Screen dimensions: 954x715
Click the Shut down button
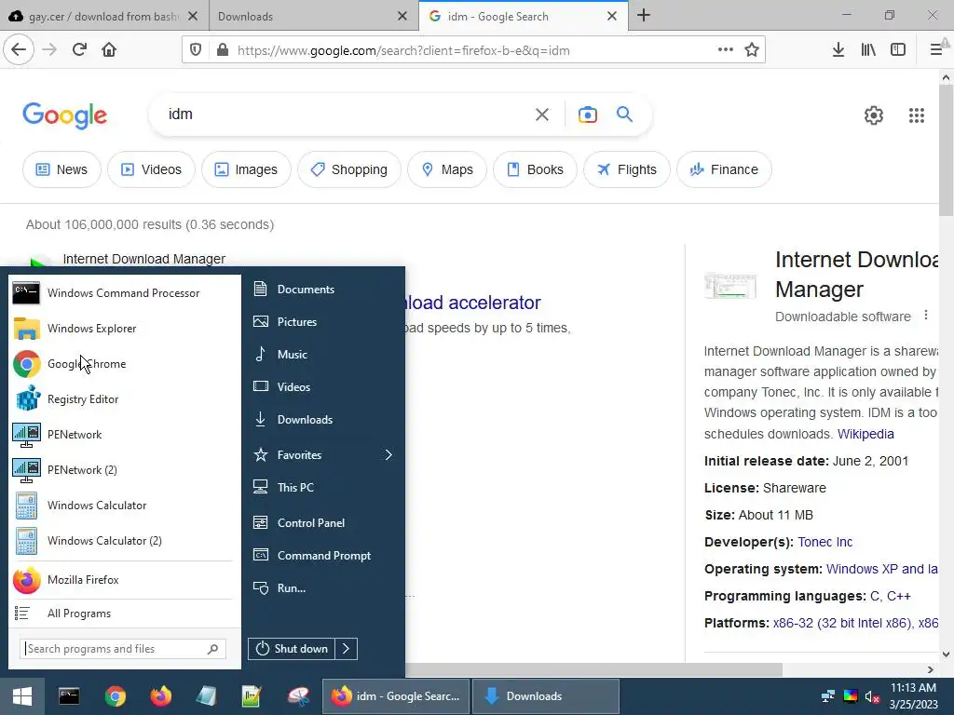(x=292, y=649)
